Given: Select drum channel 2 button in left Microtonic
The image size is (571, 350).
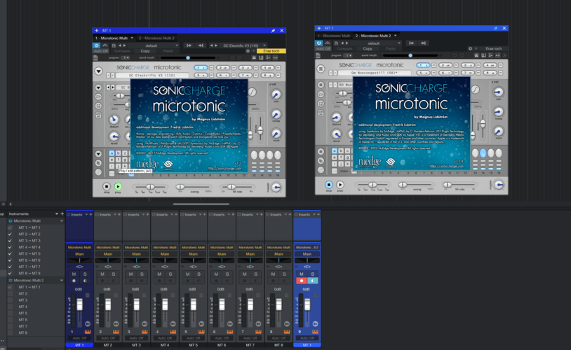Looking at the screenshot, I should click(x=222, y=68).
